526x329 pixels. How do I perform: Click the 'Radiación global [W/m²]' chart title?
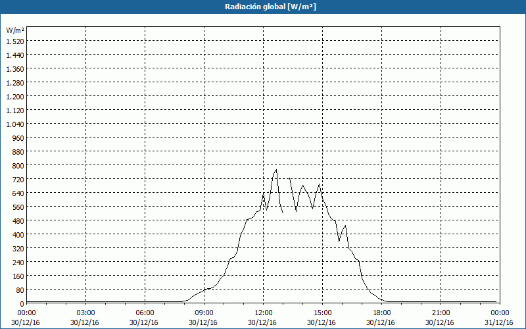tap(270, 7)
